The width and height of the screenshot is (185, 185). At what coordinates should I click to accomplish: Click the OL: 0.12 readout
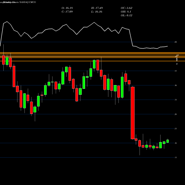[x=127, y=16]
